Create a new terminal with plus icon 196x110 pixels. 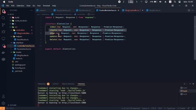click(184, 84)
